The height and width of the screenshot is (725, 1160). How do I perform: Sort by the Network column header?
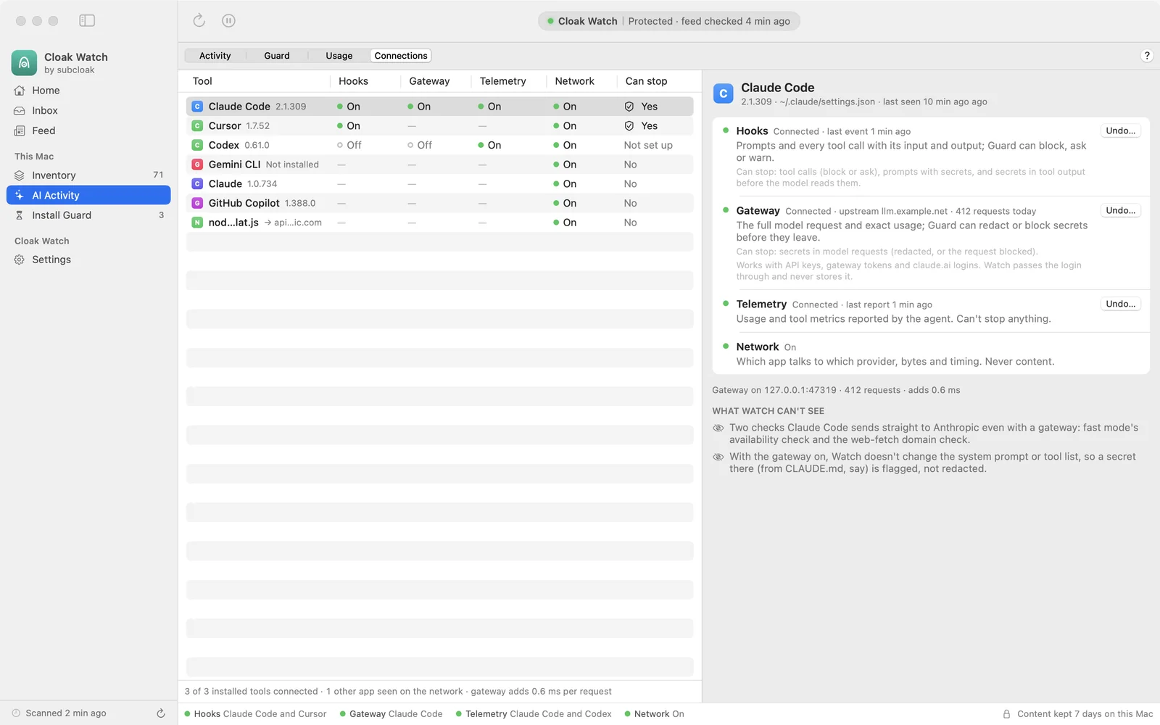point(574,81)
